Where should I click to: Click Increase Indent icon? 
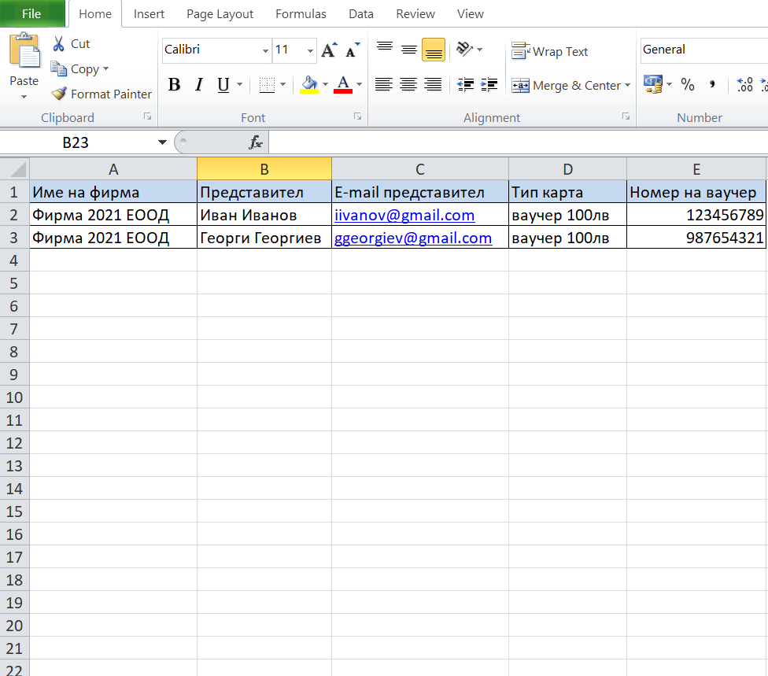[x=489, y=85]
